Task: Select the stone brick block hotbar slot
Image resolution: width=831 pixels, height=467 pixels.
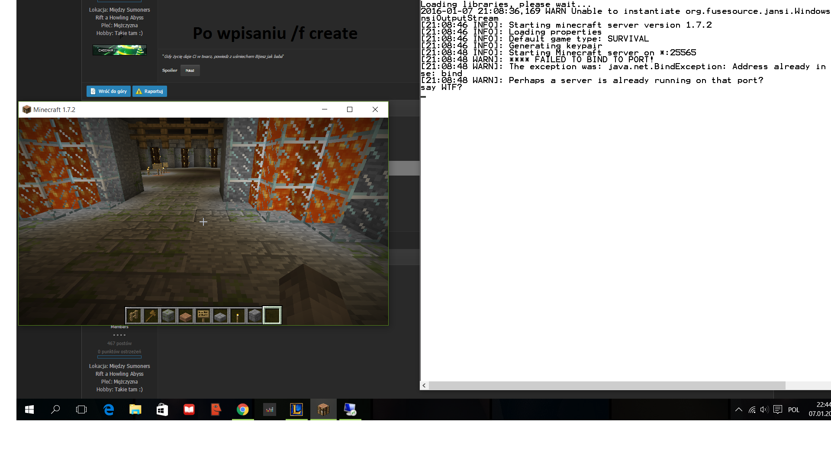Action: tap(255, 316)
